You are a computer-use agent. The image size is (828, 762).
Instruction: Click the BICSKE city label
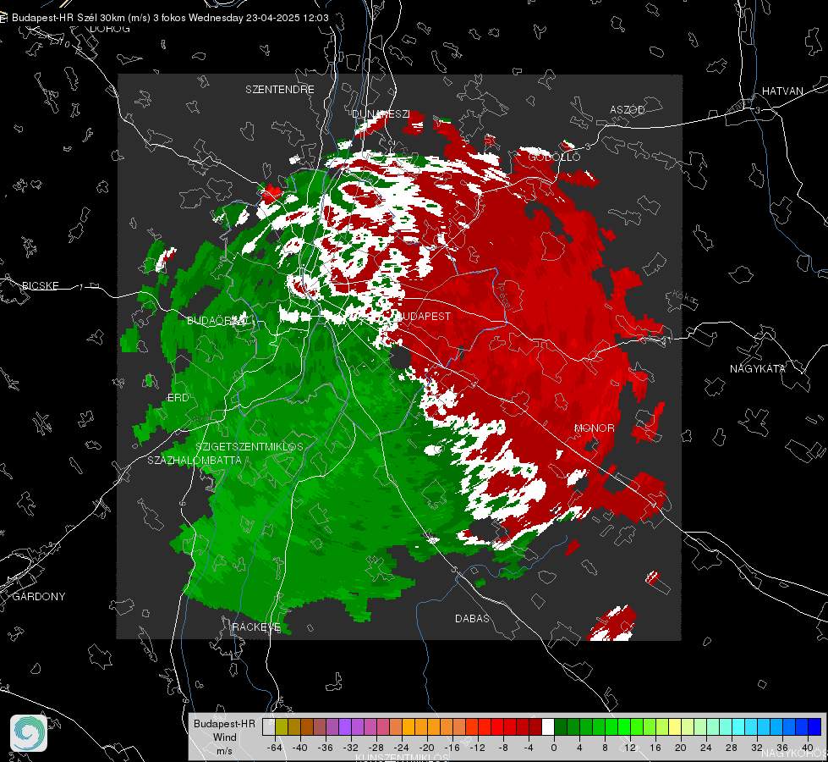click(x=40, y=285)
